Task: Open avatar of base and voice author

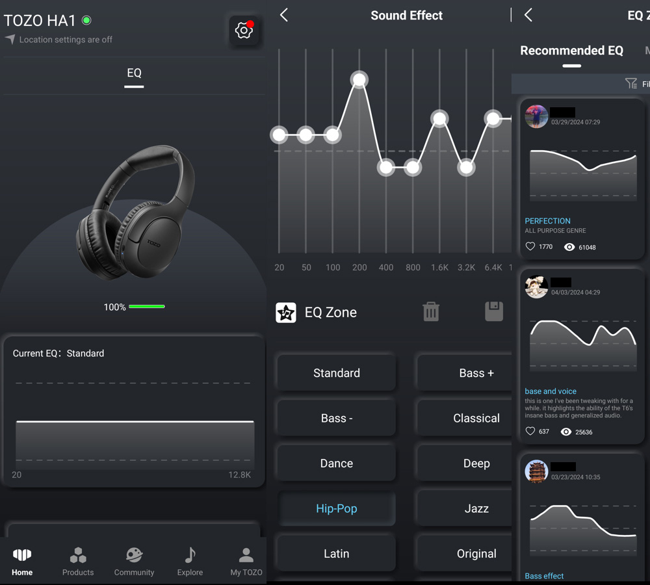Action: [x=536, y=287]
